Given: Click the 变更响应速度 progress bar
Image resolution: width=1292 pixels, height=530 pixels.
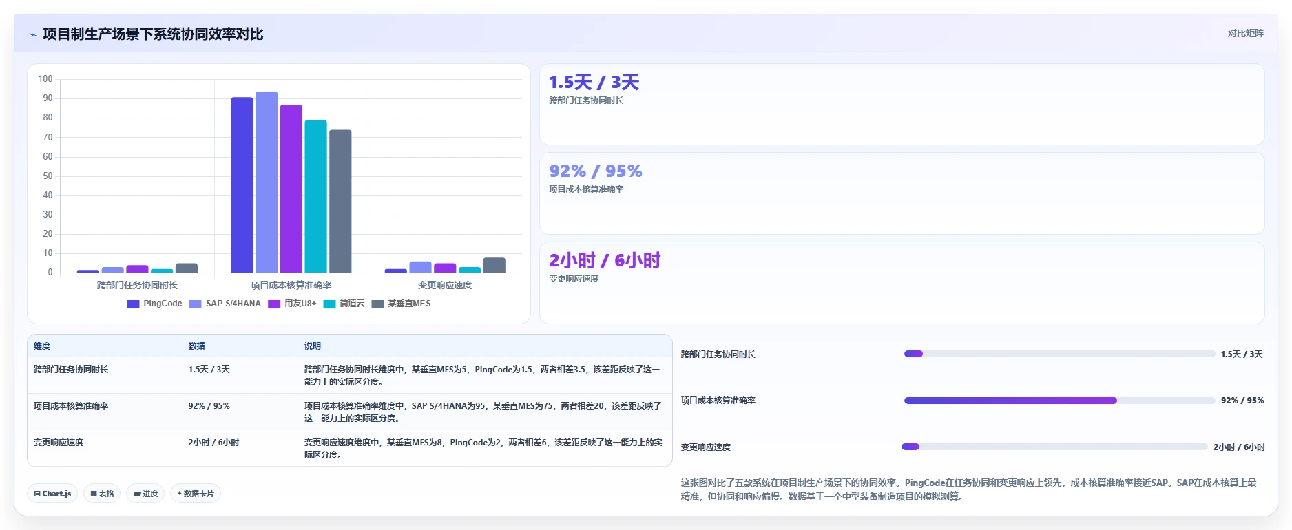Looking at the screenshot, I should 1054,447.
